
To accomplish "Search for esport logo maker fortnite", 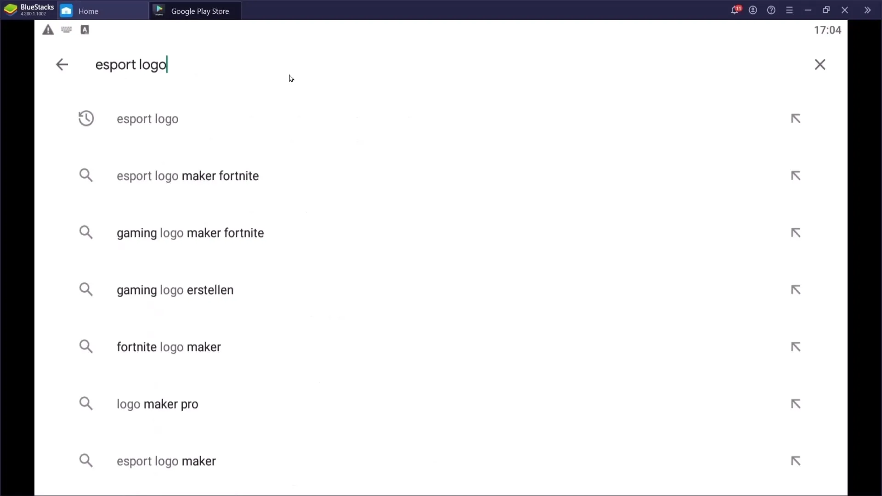I will coord(188,175).
